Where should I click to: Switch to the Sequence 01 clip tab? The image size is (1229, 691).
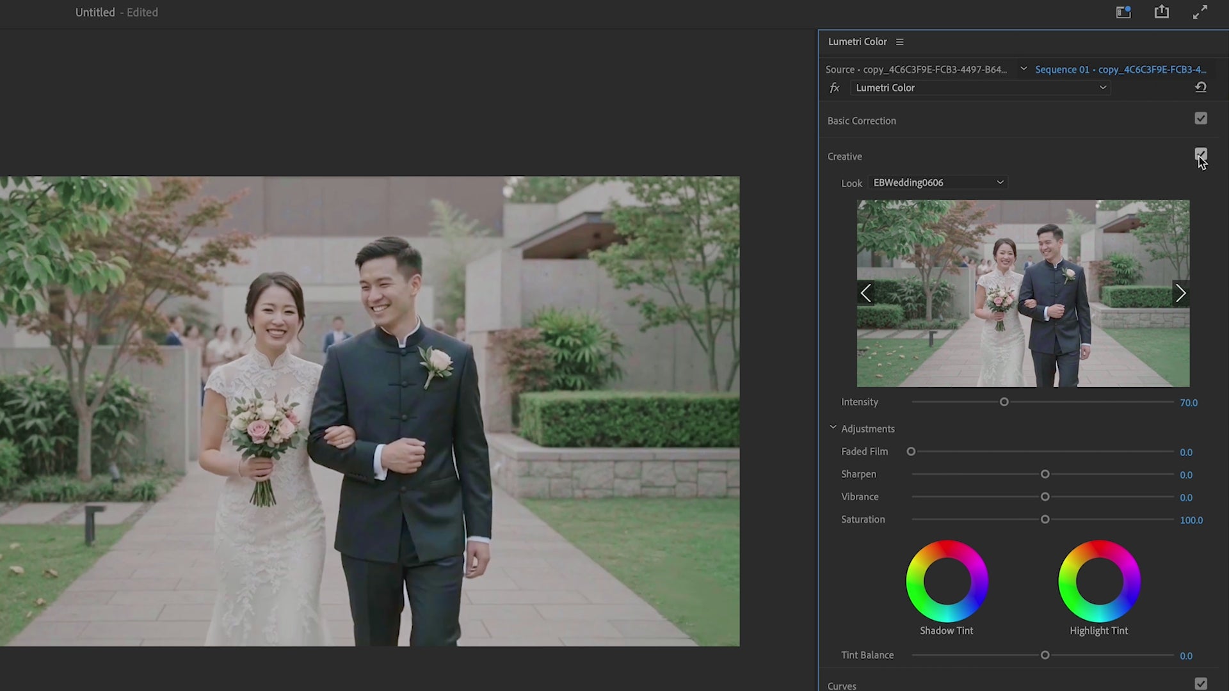coord(1120,70)
